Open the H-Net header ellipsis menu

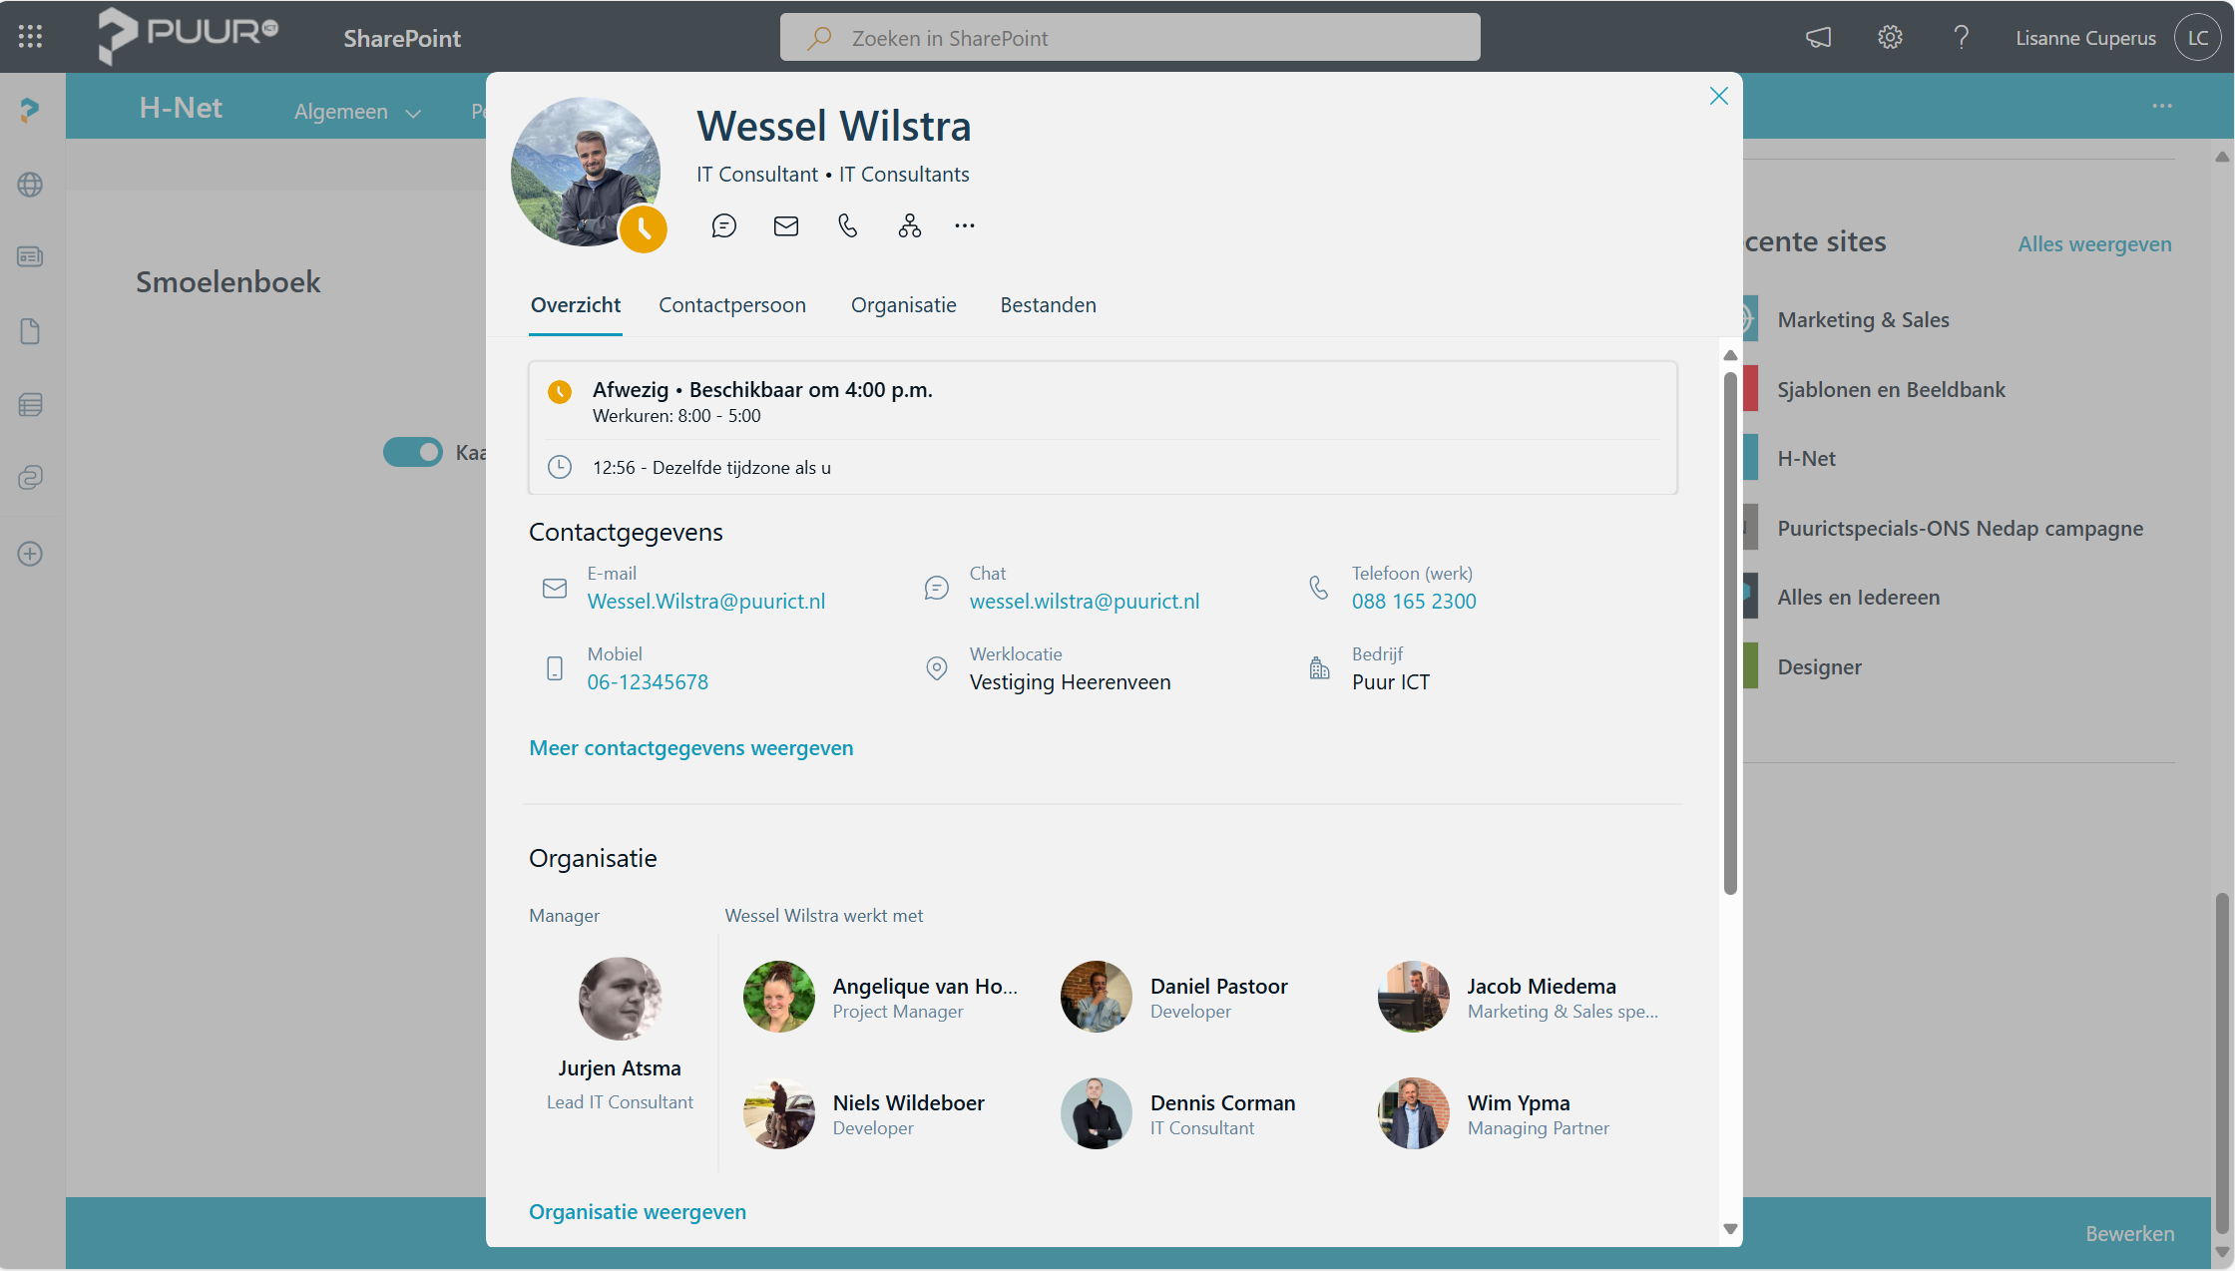pos(2162,106)
